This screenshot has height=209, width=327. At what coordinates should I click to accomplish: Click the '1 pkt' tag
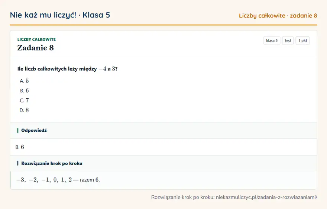(x=302, y=40)
